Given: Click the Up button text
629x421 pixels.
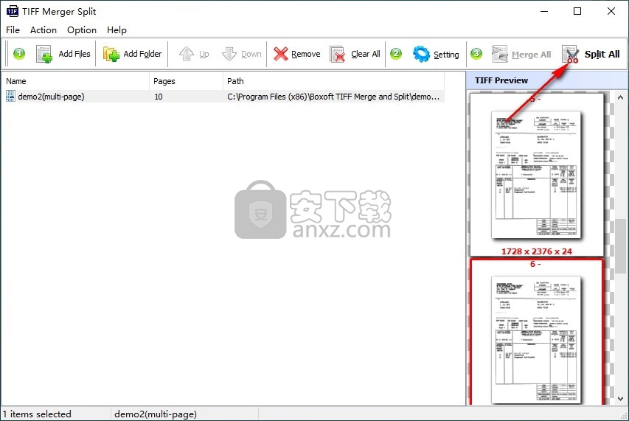Looking at the screenshot, I should tap(204, 54).
